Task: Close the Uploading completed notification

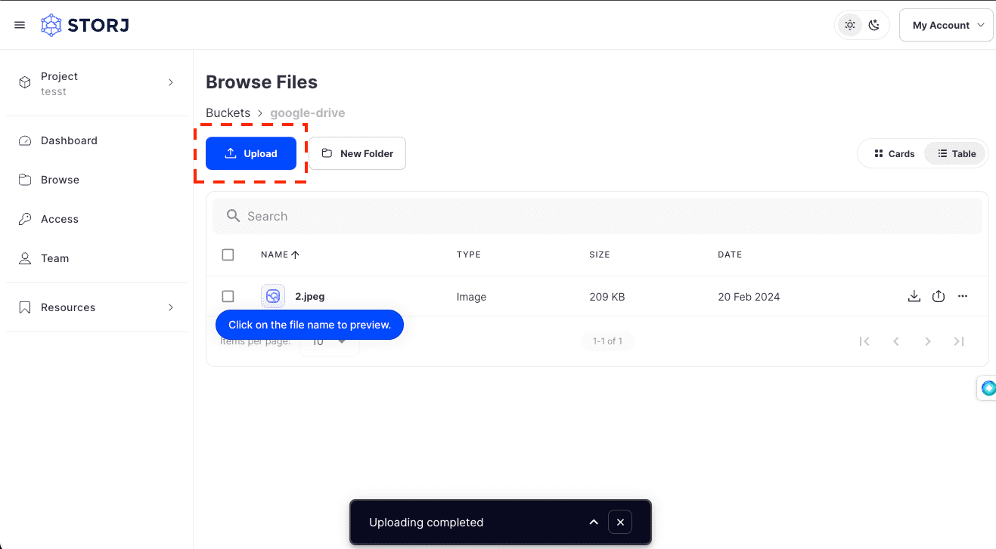Action: pyautogui.click(x=620, y=522)
